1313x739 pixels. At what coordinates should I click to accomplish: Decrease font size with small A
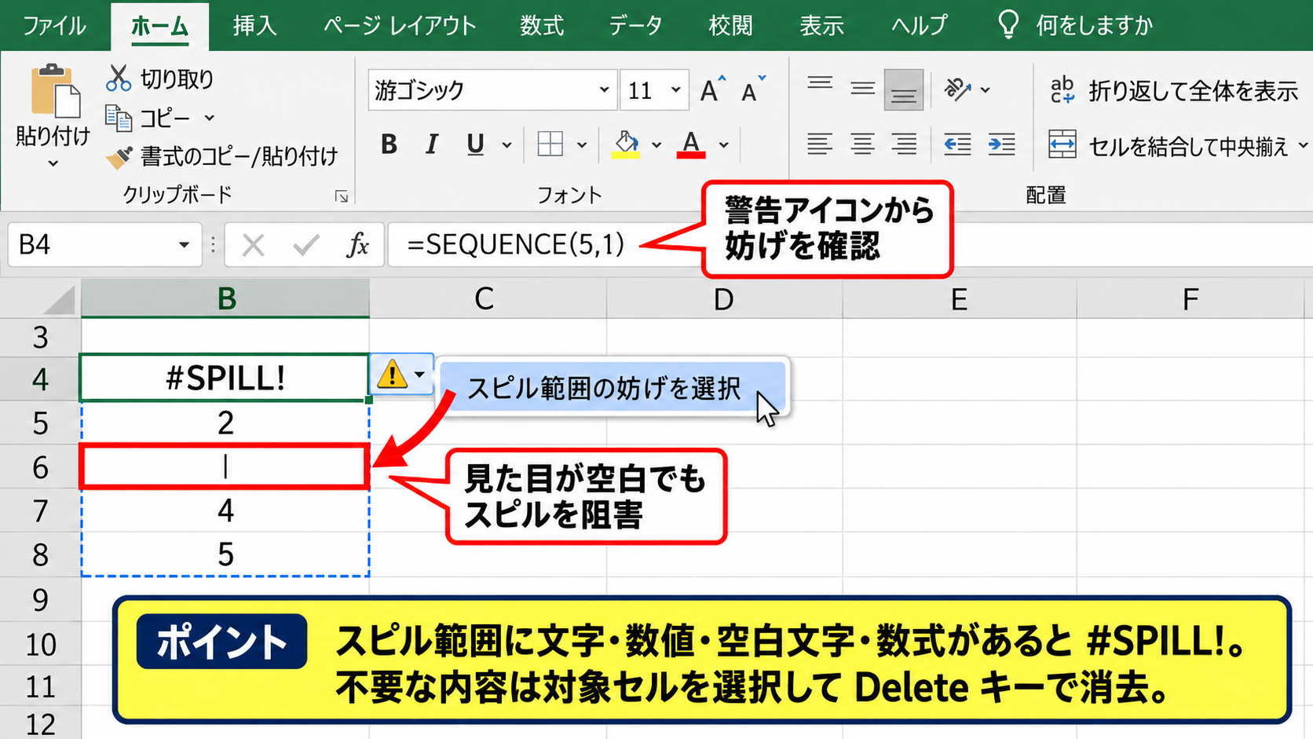coord(753,90)
